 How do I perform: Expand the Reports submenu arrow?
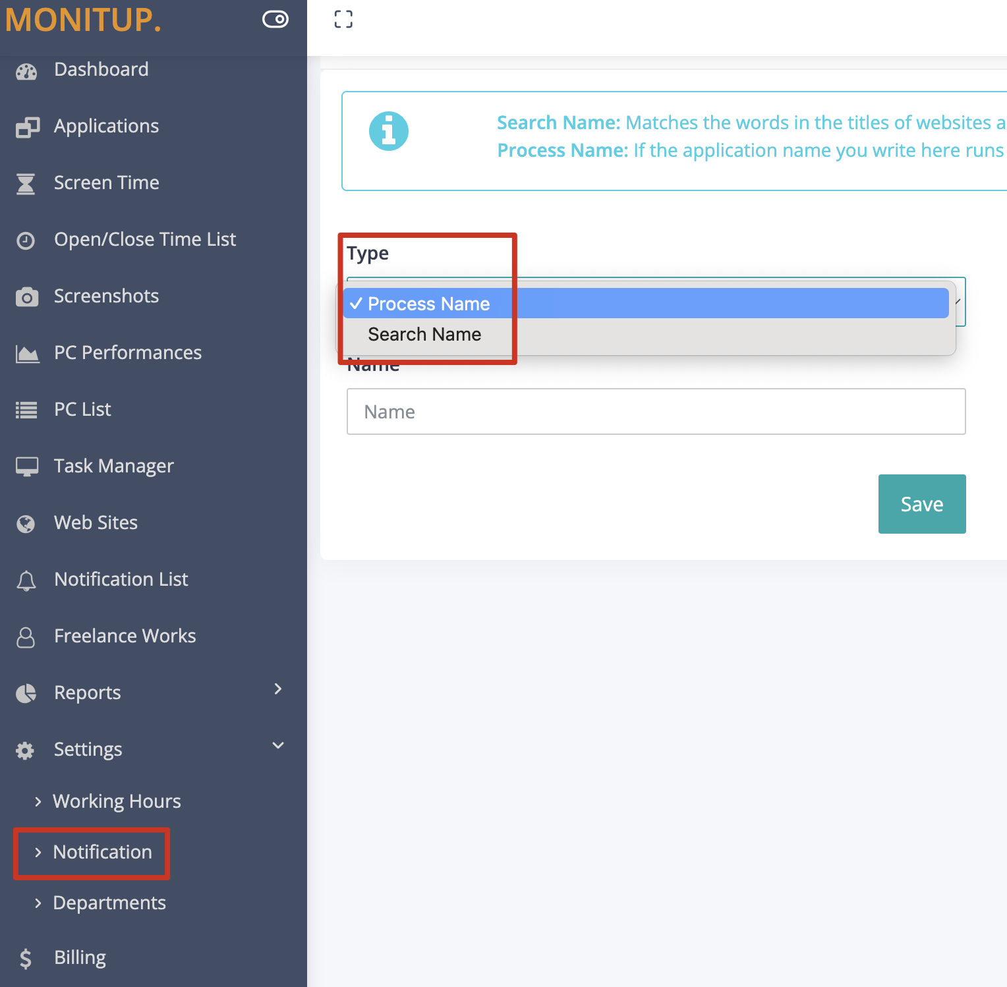(278, 689)
